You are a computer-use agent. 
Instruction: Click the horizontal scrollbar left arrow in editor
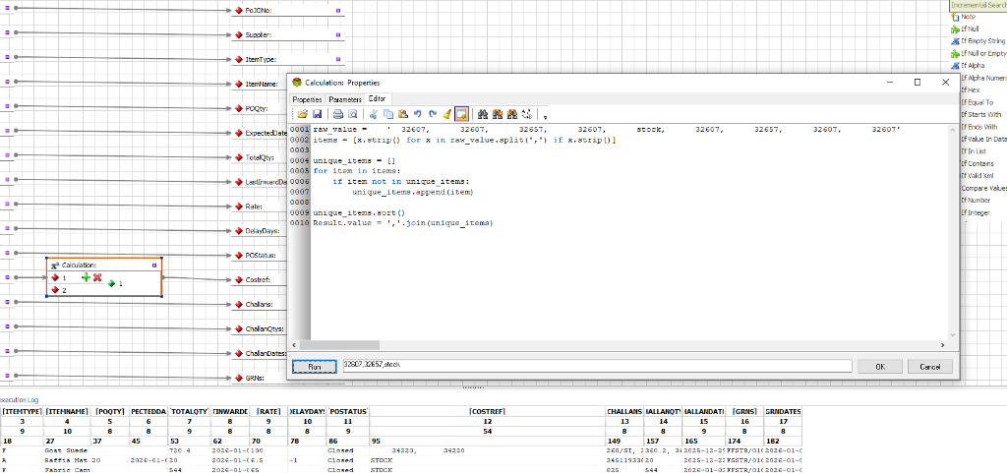point(295,344)
